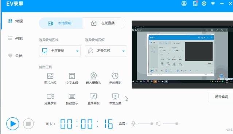Stop recording with the stop button
Image resolution: width=233 pixels, height=134 pixels.
click(x=28, y=123)
